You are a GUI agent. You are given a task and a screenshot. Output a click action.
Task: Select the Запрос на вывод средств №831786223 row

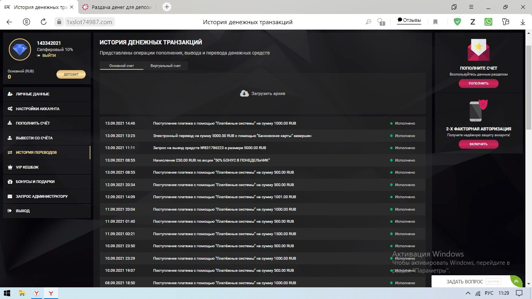tap(262, 148)
